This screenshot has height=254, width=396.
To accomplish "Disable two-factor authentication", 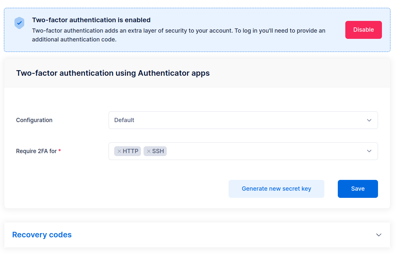I will coord(363,30).
